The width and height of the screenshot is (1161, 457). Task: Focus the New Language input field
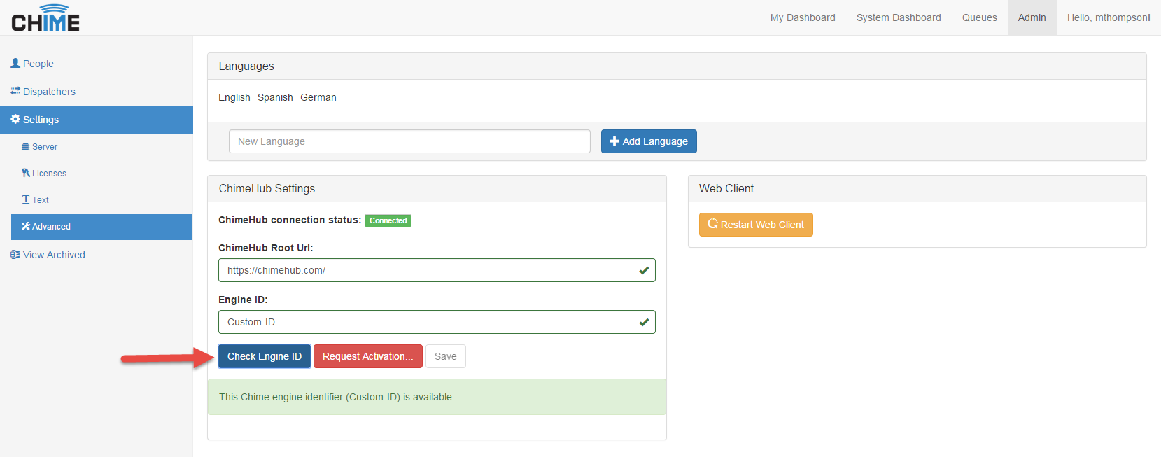(x=409, y=141)
